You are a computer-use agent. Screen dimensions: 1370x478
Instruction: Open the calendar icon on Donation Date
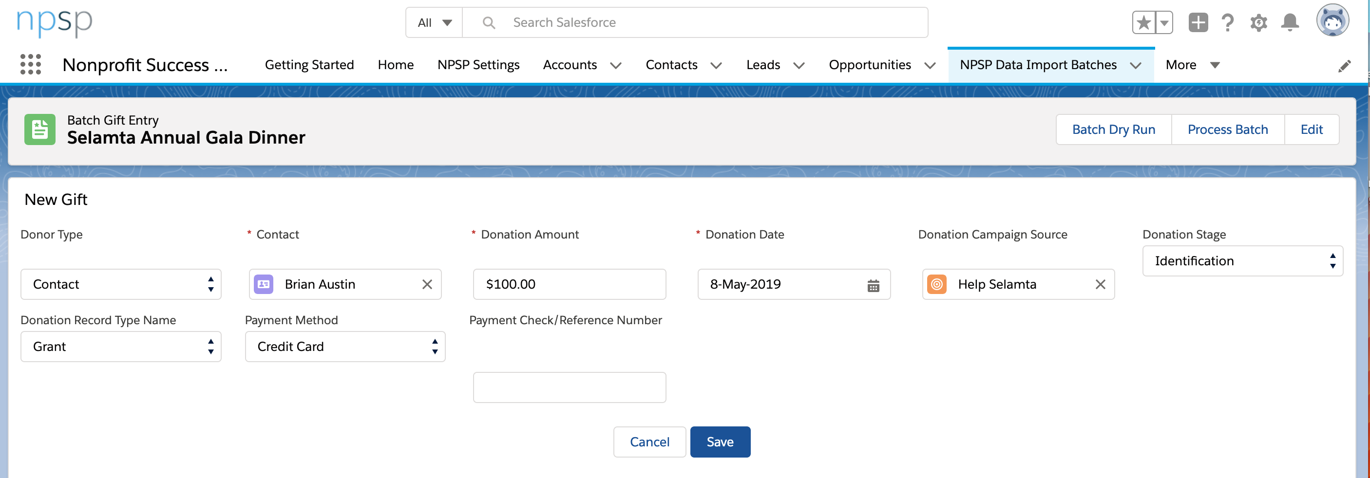pyautogui.click(x=873, y=284)
